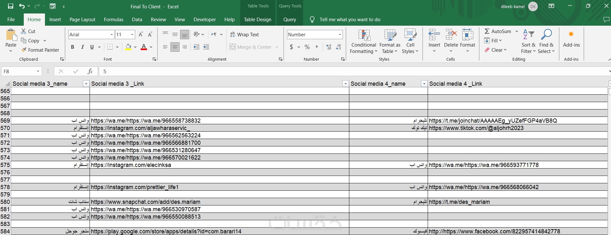Toggle Underline formatting
Image resolution: width=611 pixels, height=235 pixels.
point(92,47)
